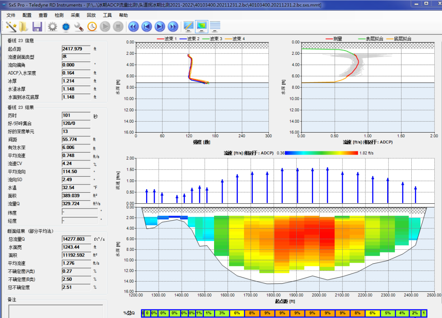The height and width of the screenshot is (318, 442).
Task: Open settings via the gear icon
Action: click(x=52, y=27)
